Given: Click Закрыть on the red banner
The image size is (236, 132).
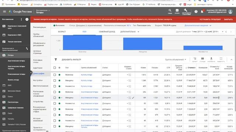Looking at the screenshot, I should pyautogui.click(x=228, y=19).
